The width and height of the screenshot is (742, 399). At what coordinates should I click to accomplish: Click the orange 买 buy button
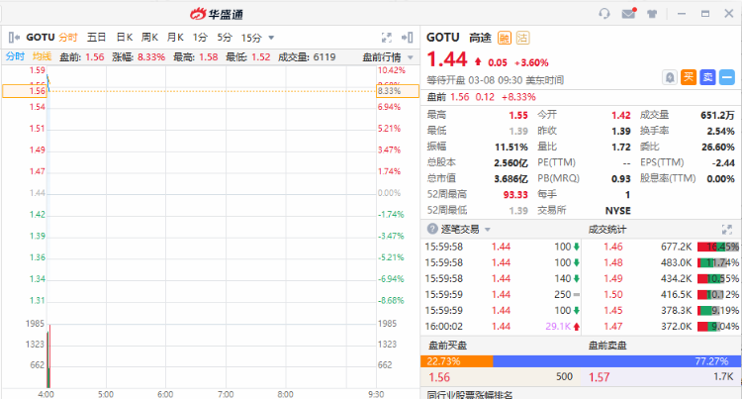pyautogui.click(x=689, y=77)
